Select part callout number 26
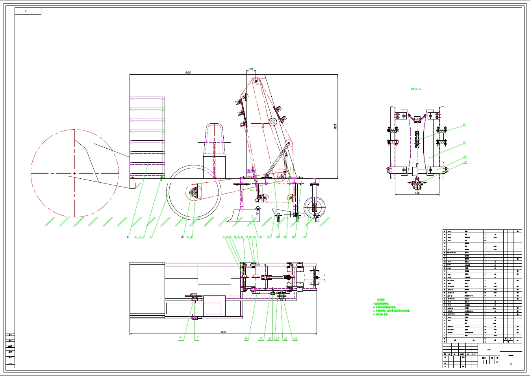The width and height of the screenshot is (530, 376). (261, 237)
